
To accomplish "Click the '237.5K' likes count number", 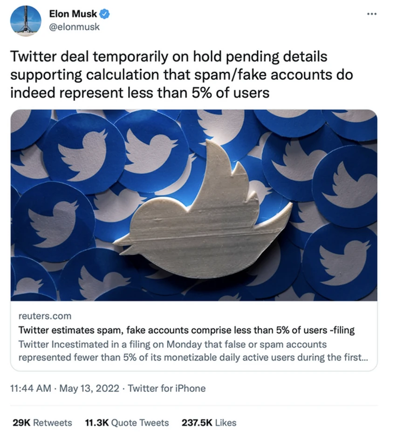I will click(197, 422).
